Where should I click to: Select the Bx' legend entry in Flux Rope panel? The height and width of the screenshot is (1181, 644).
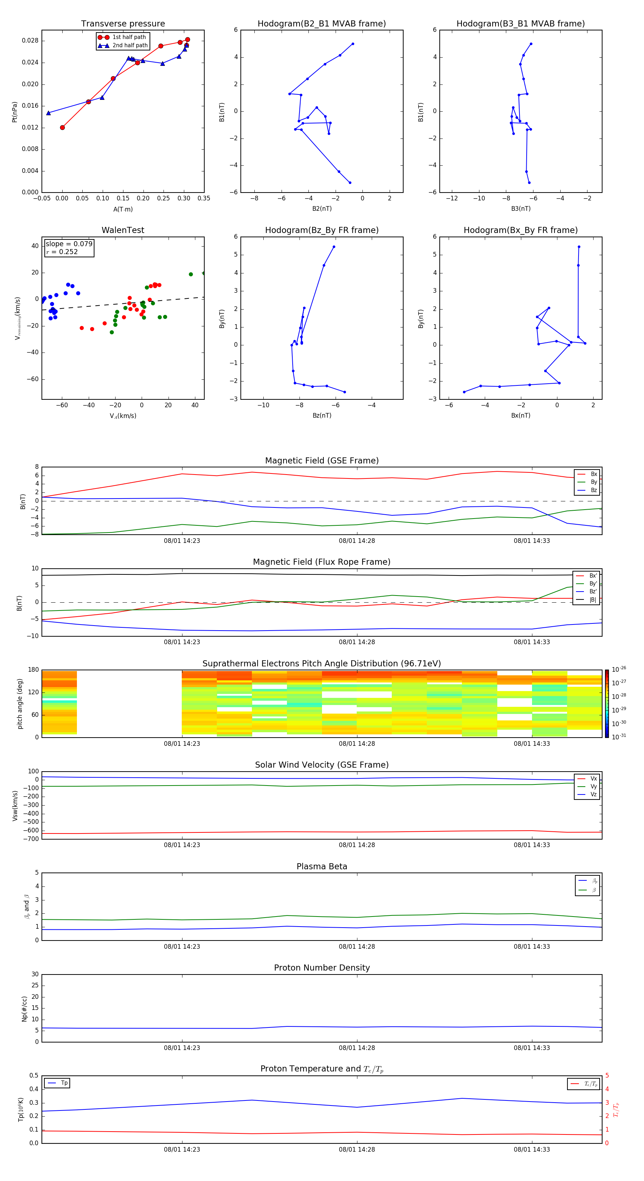[587, 576]
